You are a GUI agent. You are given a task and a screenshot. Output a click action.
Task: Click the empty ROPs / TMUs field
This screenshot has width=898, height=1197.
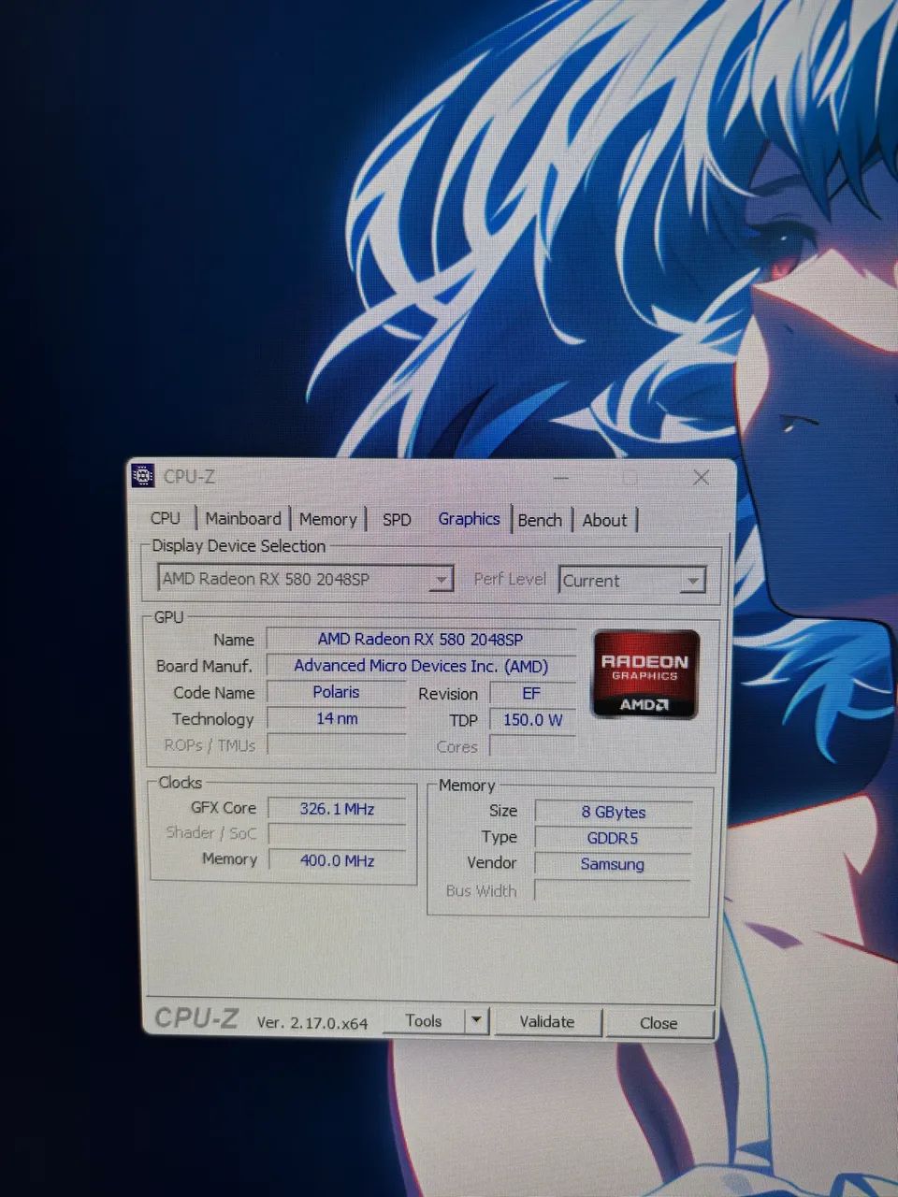tap(336, 745)
